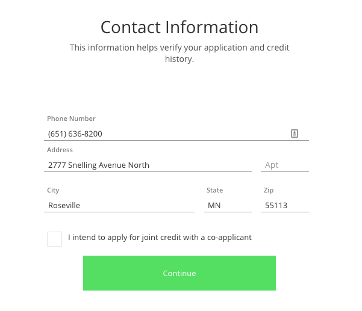Image resolution: width=362 pixels, height=311 pixels.
Task: Enable the joint credit co-applicant checkbox
Action: [x=54, y=239]
